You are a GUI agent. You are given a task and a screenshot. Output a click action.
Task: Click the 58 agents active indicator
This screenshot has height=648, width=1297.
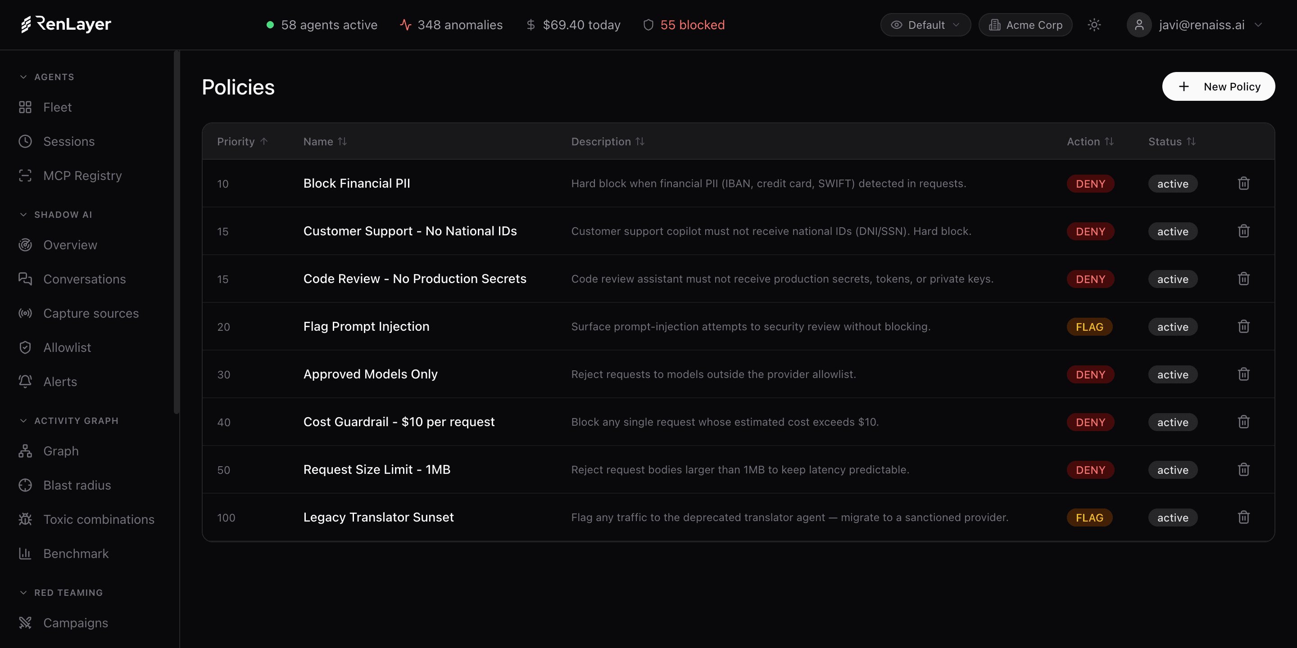[322, 25]
